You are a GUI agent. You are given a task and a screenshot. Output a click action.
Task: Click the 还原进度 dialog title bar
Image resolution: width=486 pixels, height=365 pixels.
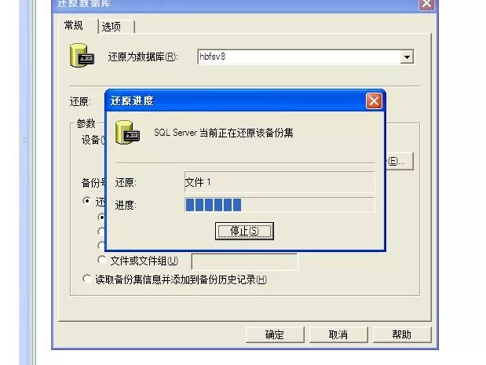(236, 101)
